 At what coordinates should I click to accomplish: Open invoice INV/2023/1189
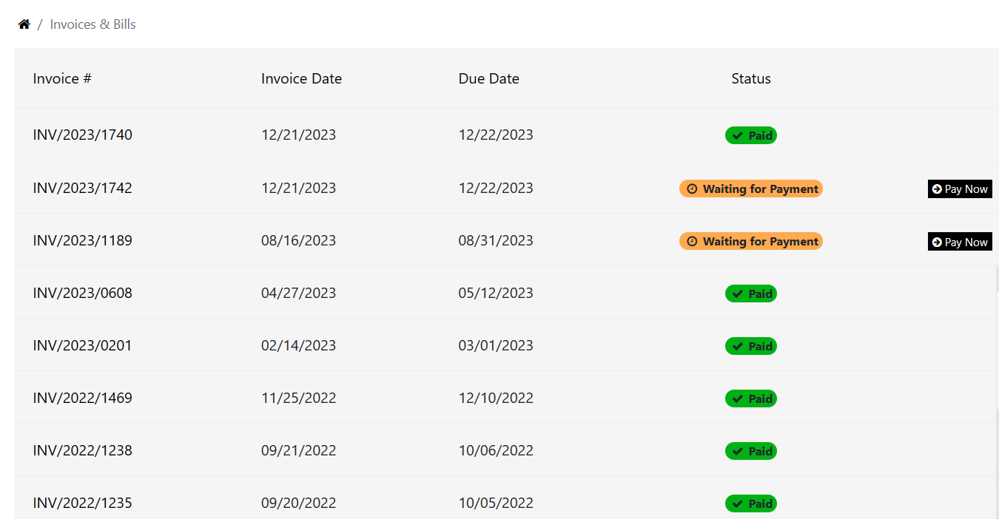83,240
